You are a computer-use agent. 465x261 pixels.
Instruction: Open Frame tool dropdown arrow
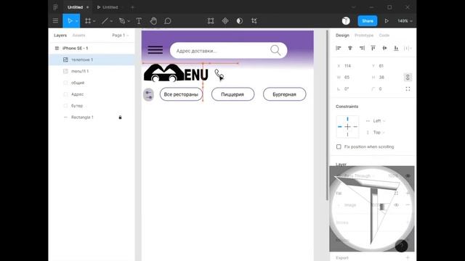[x=94, y=21]
